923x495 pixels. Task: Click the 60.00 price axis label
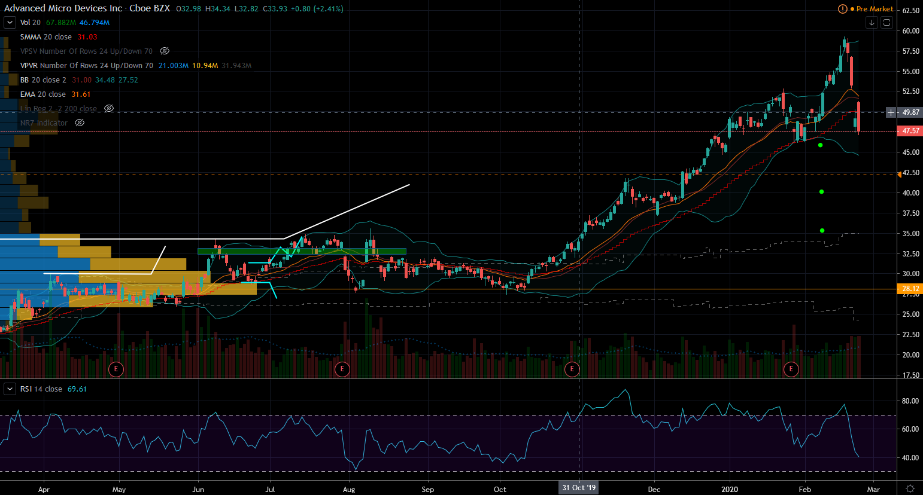click(911, 31)
